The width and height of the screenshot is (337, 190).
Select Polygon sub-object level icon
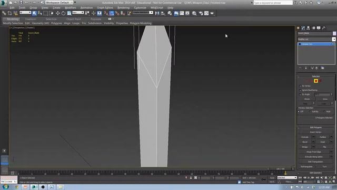click(x=316, y=81)
